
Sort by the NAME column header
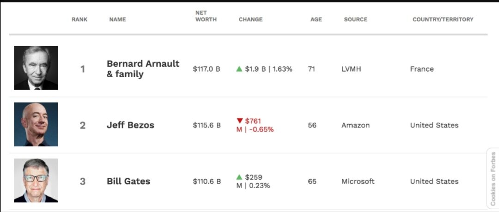pyautogui.click(x=117, y=19)
